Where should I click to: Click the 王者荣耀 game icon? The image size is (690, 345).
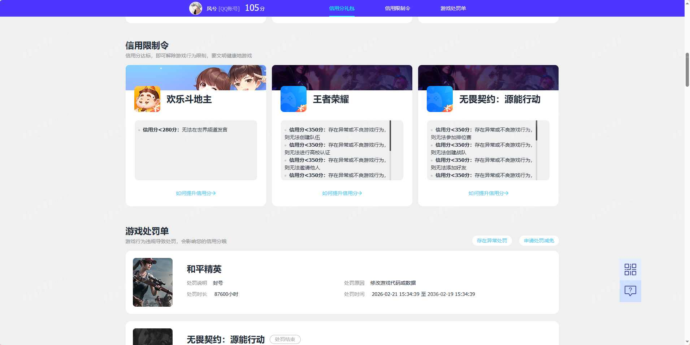pos(294,99)
